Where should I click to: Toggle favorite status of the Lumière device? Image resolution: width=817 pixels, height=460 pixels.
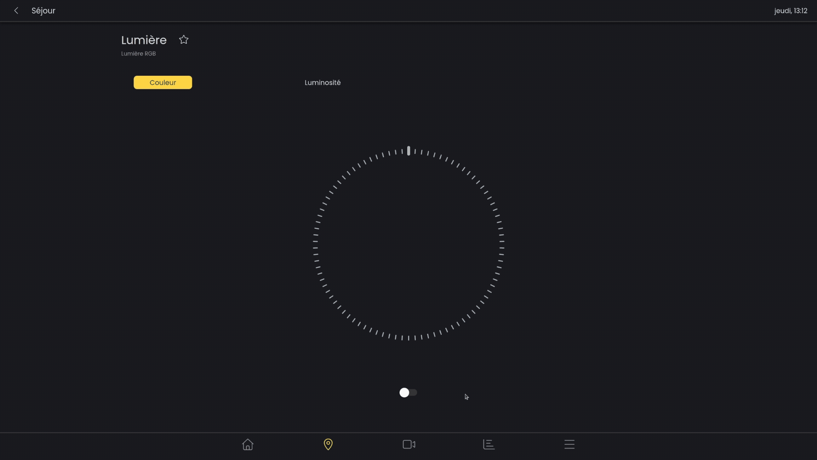[183, 39]
